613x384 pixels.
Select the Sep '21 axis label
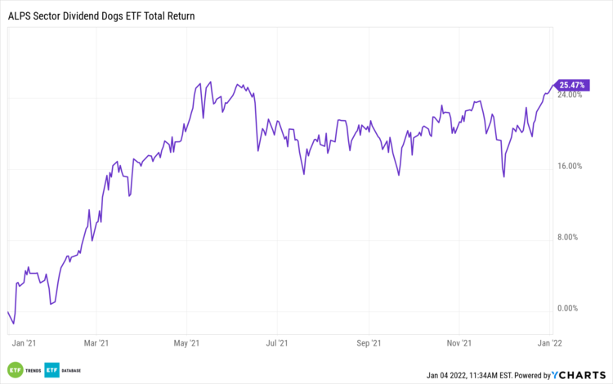[x=370, y=344]
